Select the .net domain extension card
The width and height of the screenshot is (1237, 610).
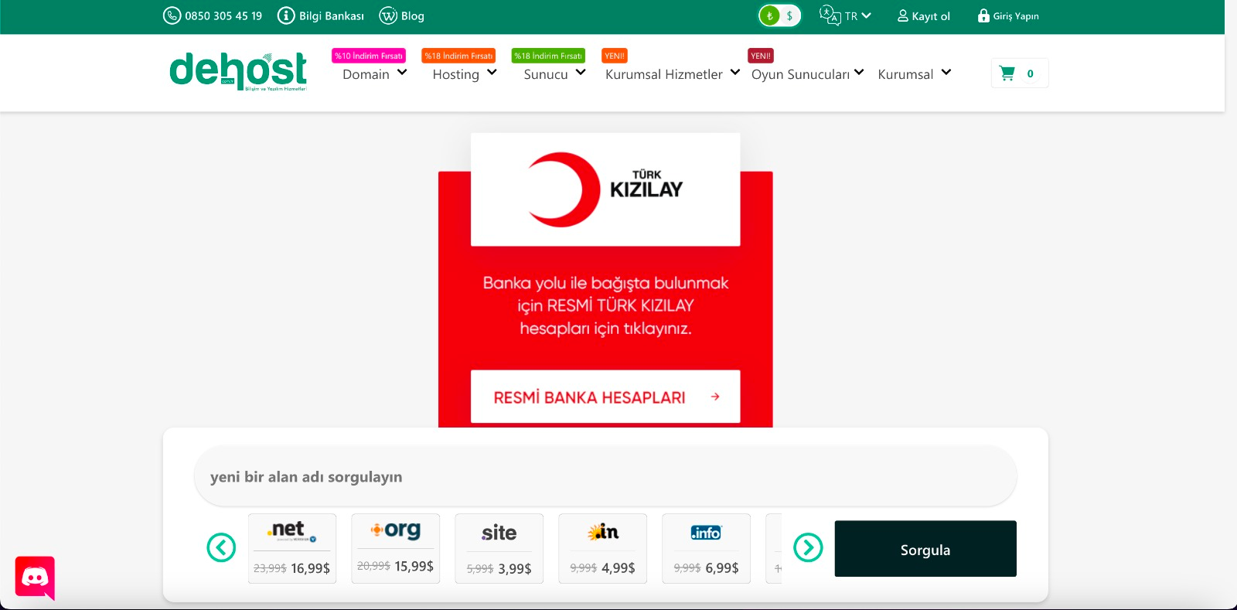292,548
